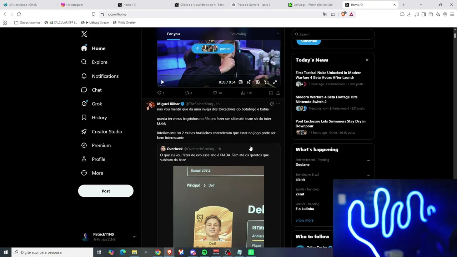Toggle closed captions on the video

241,82
